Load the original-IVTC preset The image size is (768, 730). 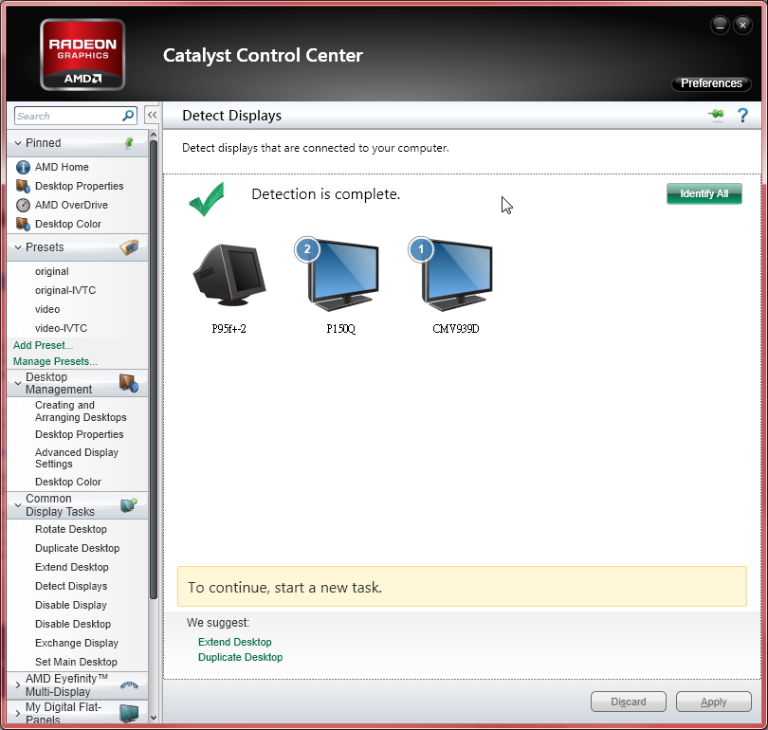pyautogui.click(x=65, y=290)
